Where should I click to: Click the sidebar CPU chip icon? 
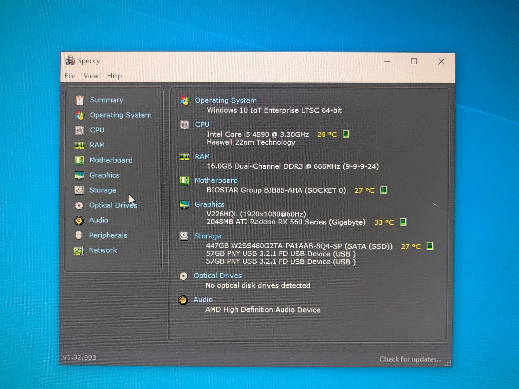[80, 130]
